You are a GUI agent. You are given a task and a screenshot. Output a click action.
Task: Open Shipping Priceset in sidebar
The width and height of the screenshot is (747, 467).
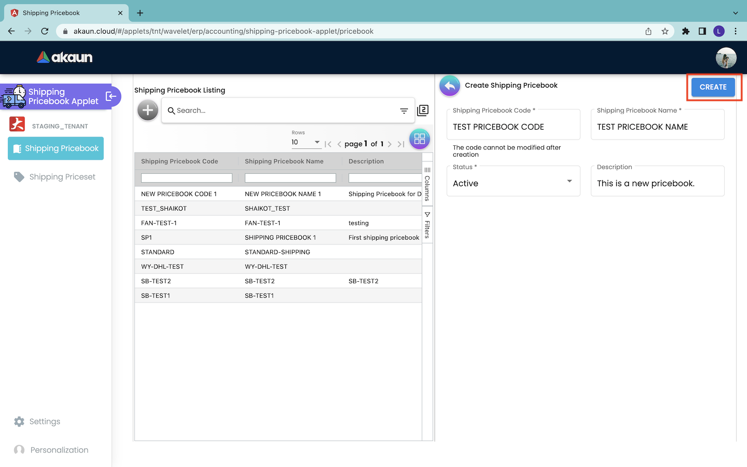coord(62,177)
